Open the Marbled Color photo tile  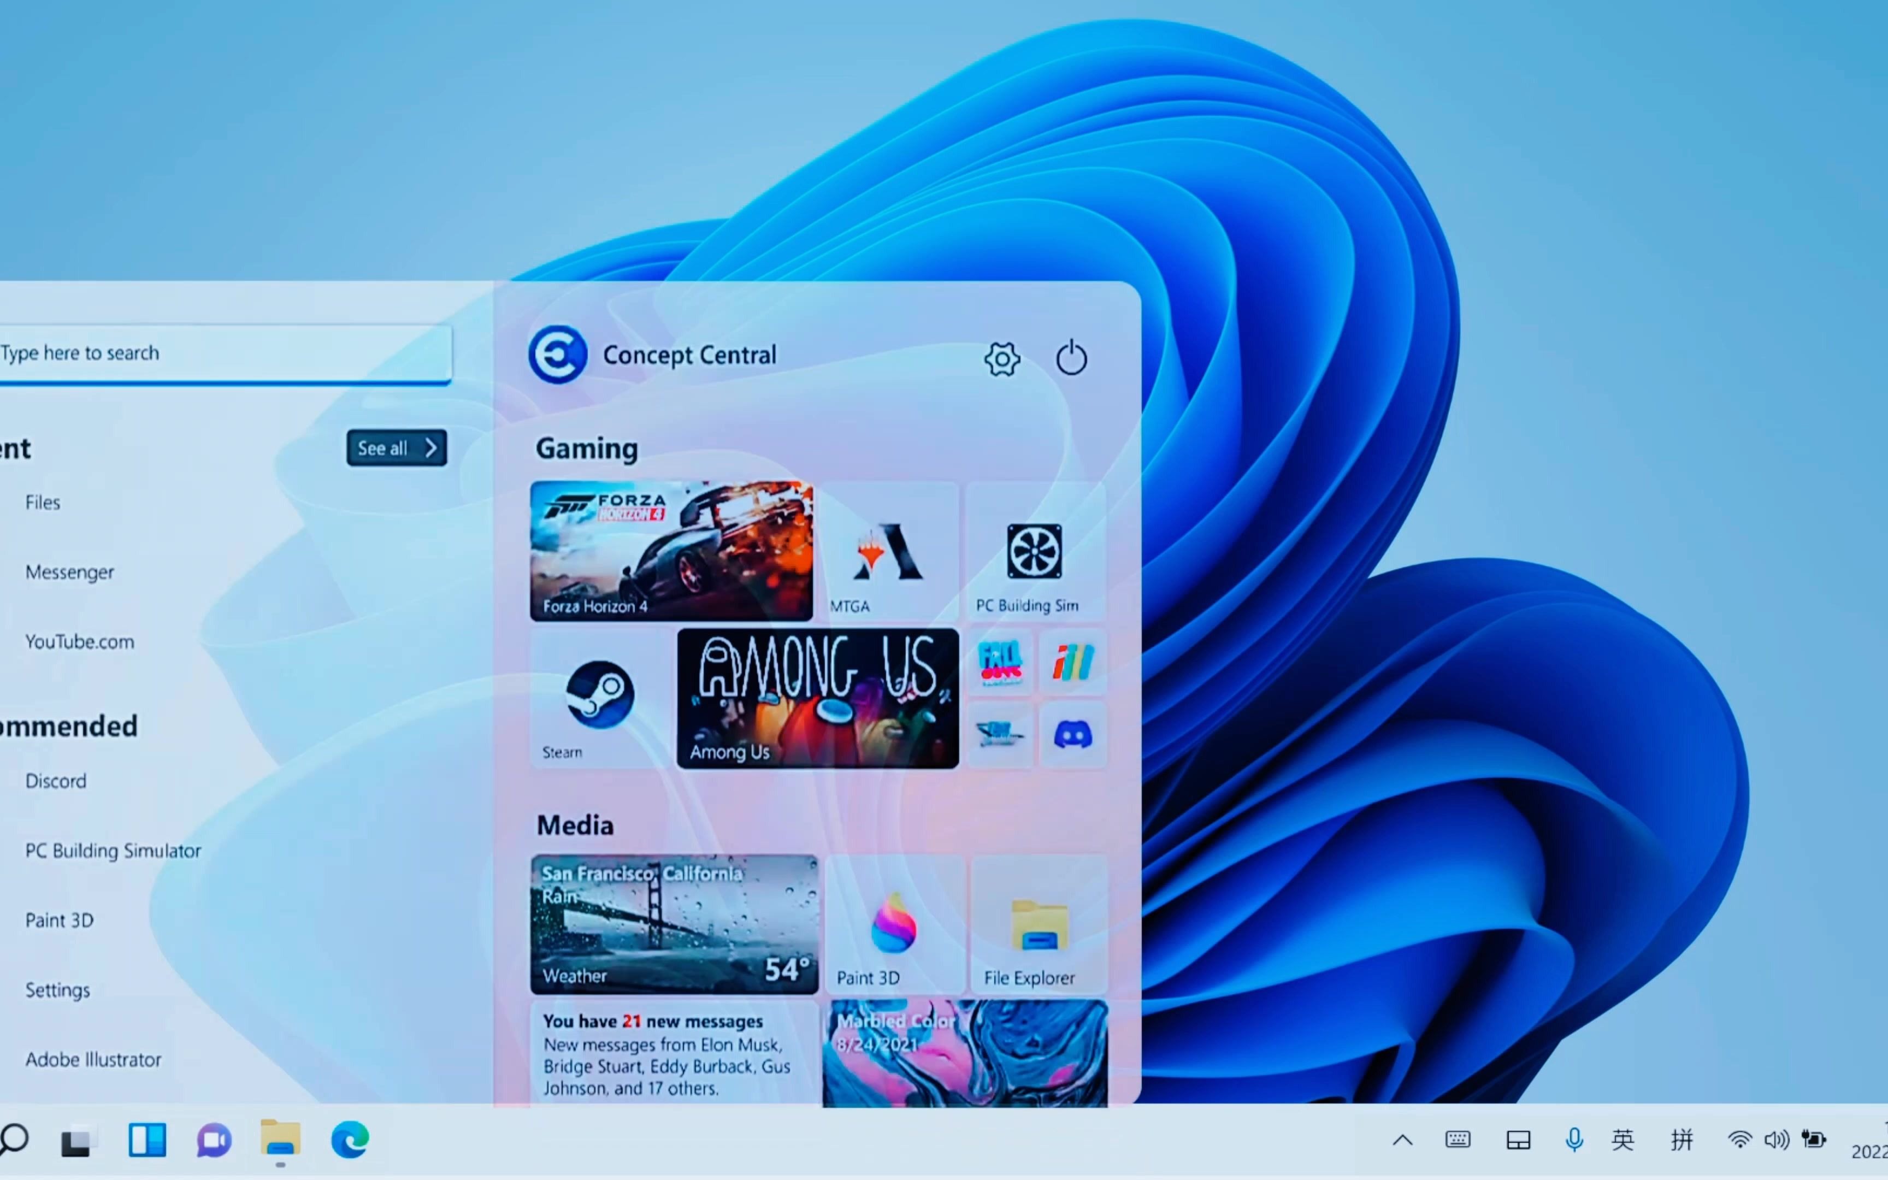[965, 1054]
